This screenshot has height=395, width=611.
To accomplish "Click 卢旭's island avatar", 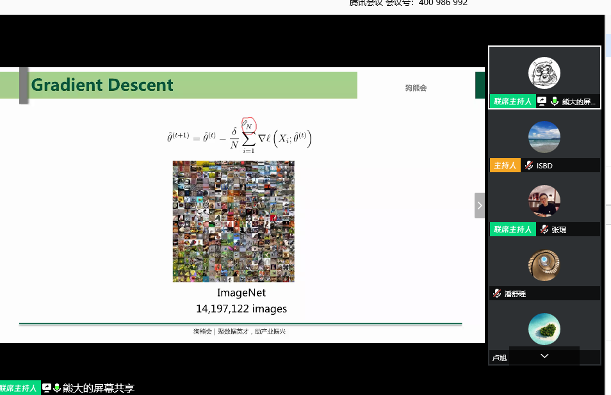I will click(x=544, y=328).
